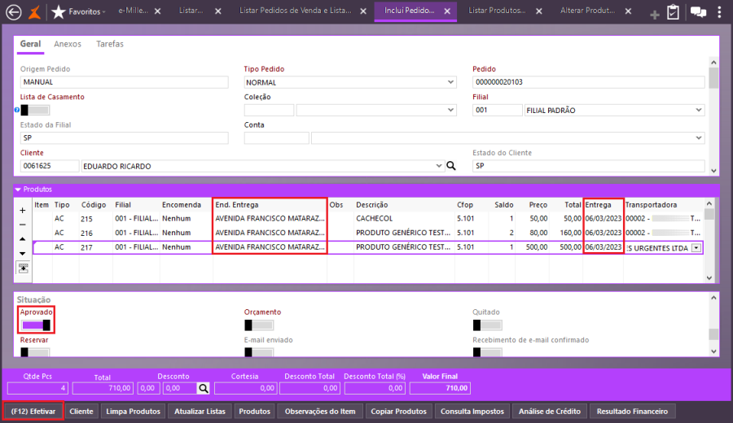Close the Listar Produtos tab
Image resolution: width=733 pixels, height=423 pixels.
[539, 11]
